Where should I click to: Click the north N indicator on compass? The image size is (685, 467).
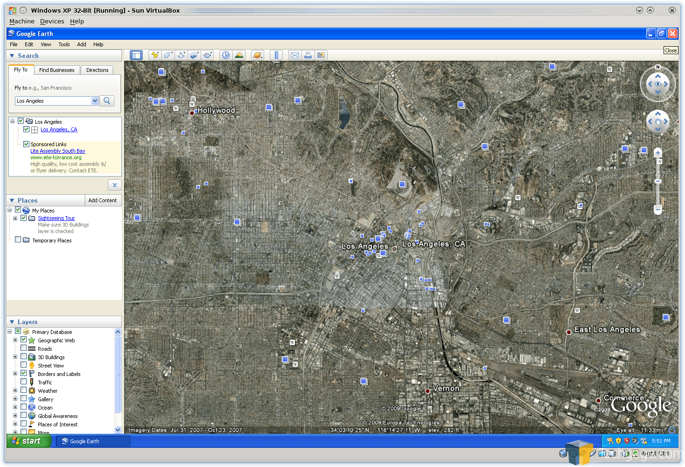coord(658,67)
